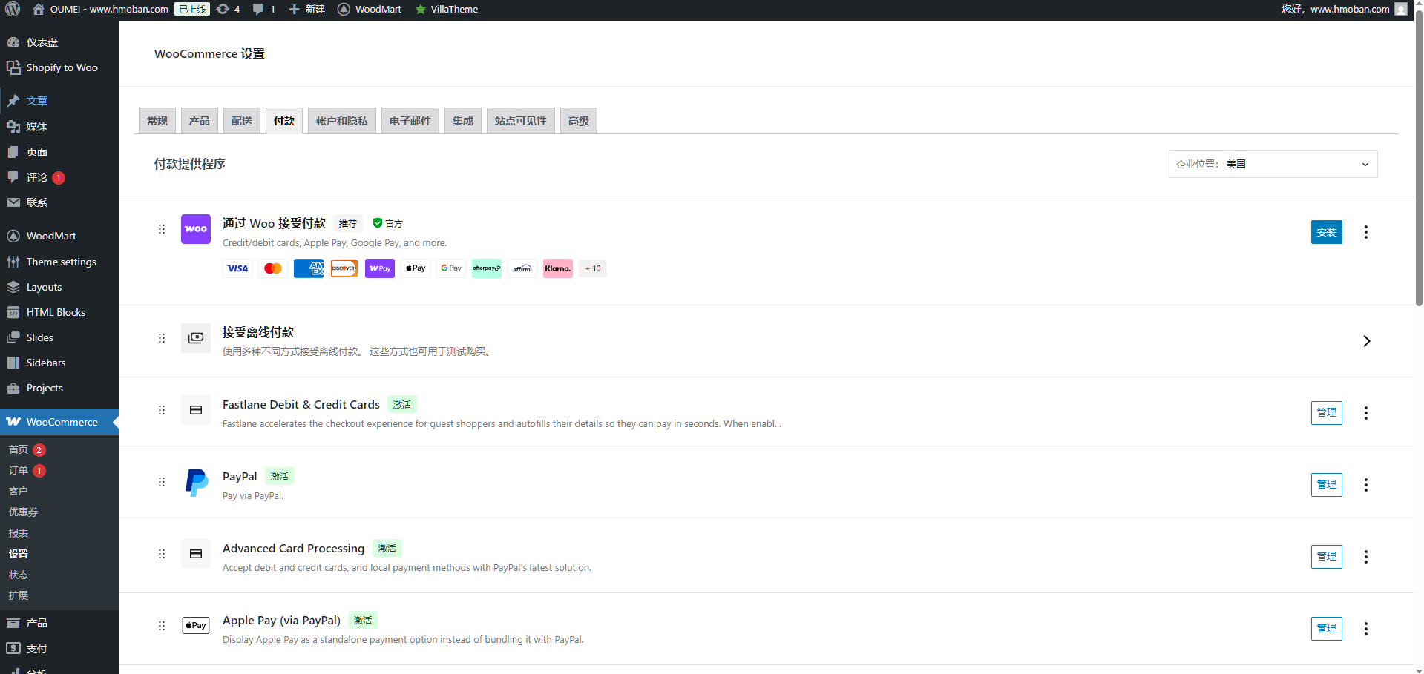Click the Visa card logo
The height and width of the screenshot is (674, 1424).
point(237,268)
